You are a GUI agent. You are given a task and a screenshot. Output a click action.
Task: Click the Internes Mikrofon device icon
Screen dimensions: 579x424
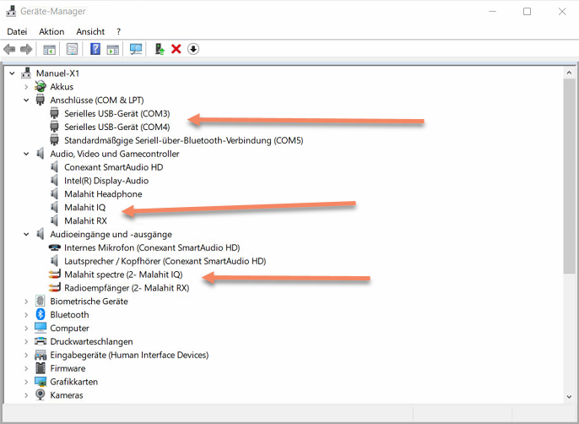[54, 247]
